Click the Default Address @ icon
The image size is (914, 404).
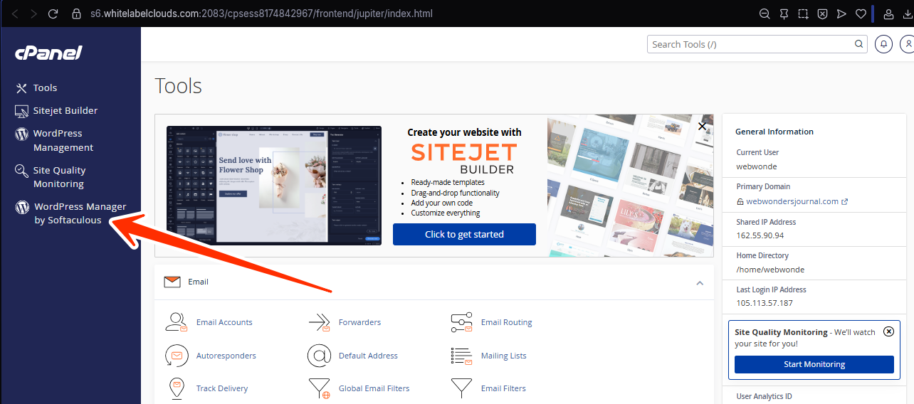point(320,356)
